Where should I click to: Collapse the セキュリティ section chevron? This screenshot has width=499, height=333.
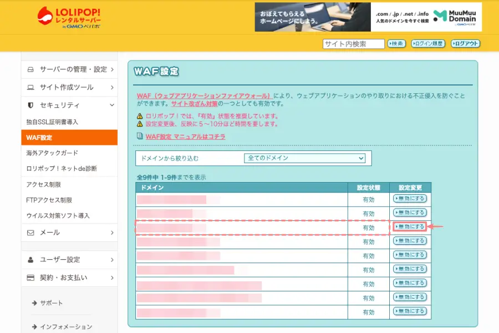coord(112,105)
